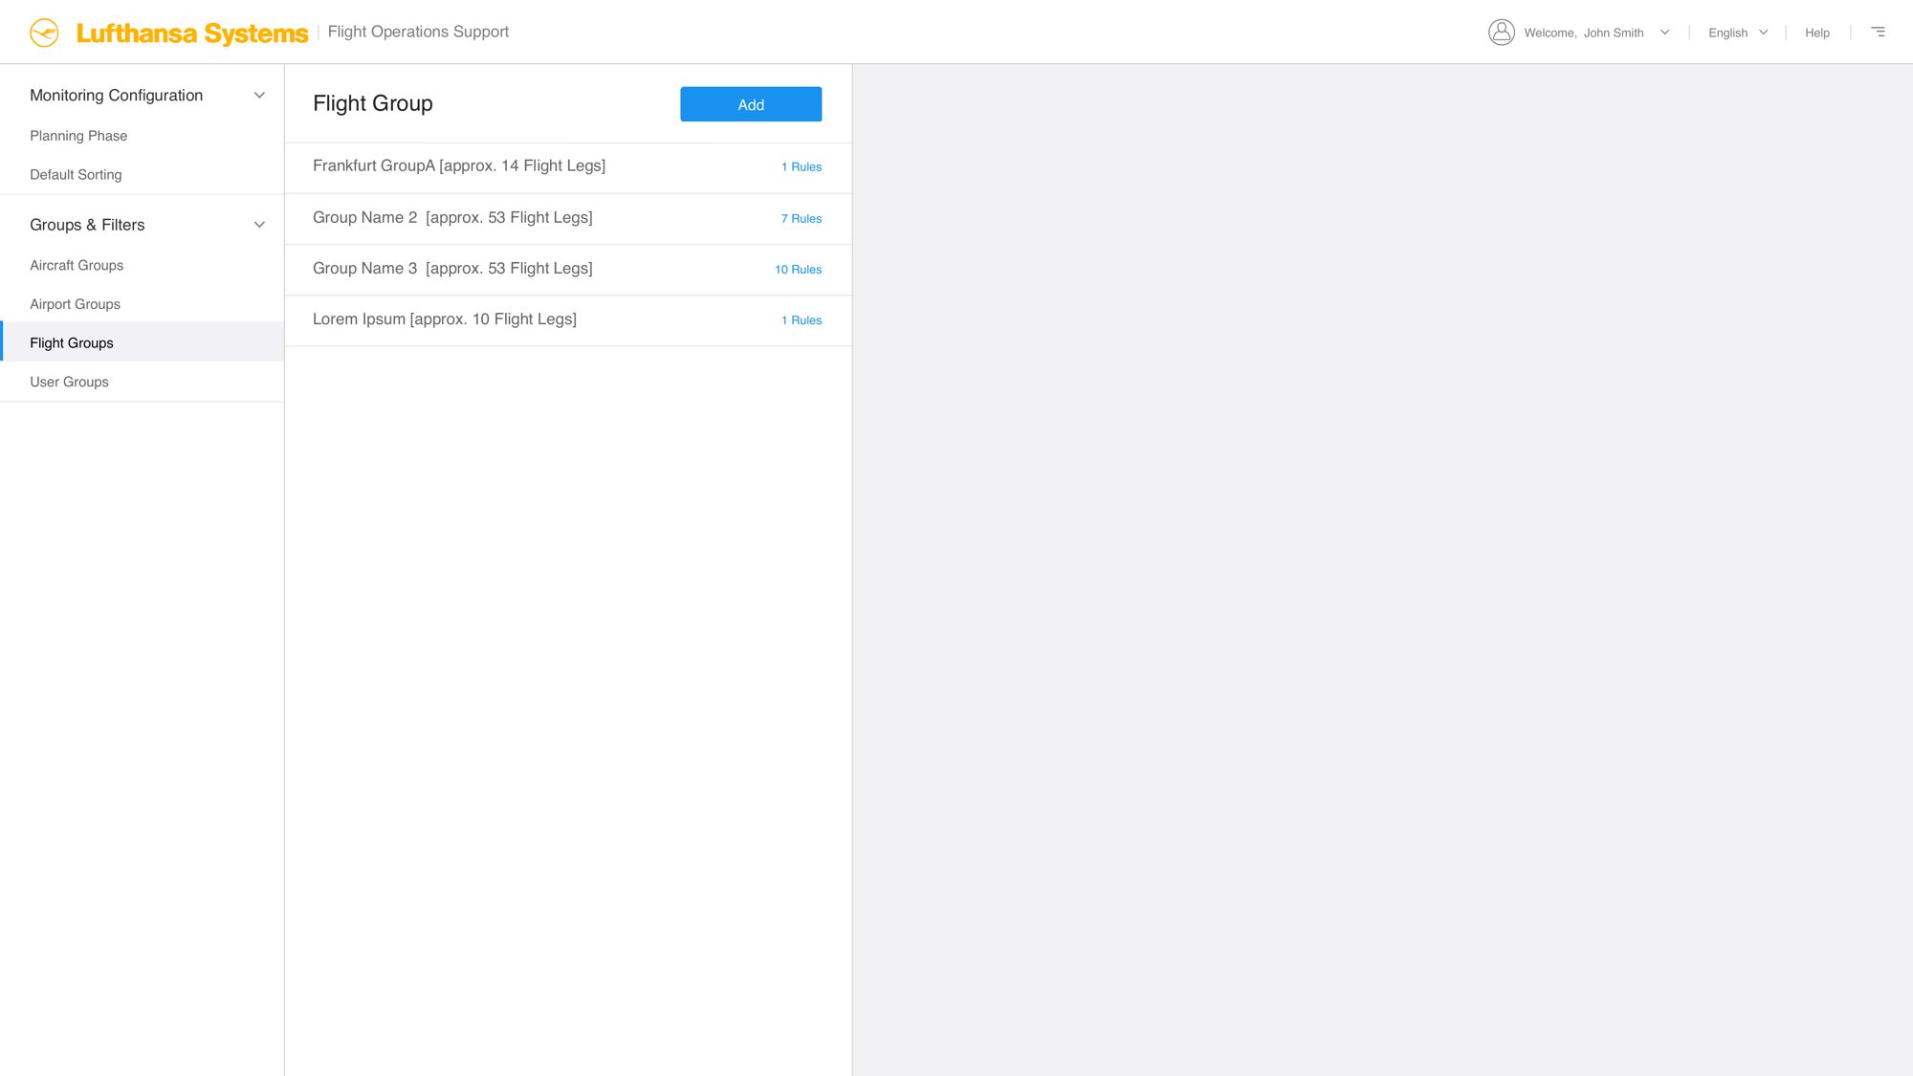Viewport: 1913px width, 1076px height.
Task: Click the blue Add button
Action: [751, 104]
